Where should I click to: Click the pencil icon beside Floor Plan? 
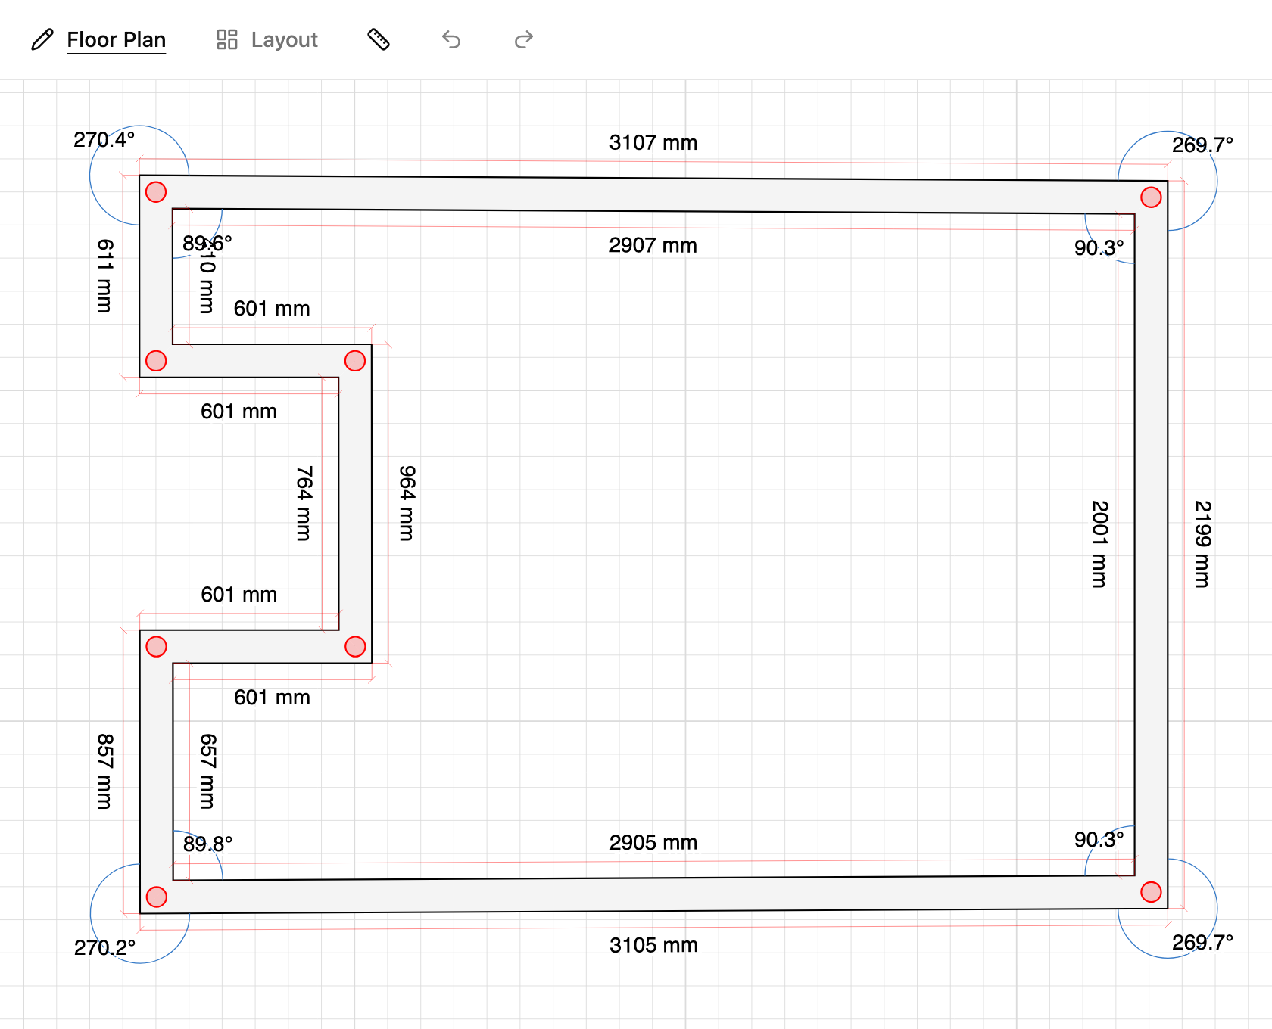tap(42, 39)
